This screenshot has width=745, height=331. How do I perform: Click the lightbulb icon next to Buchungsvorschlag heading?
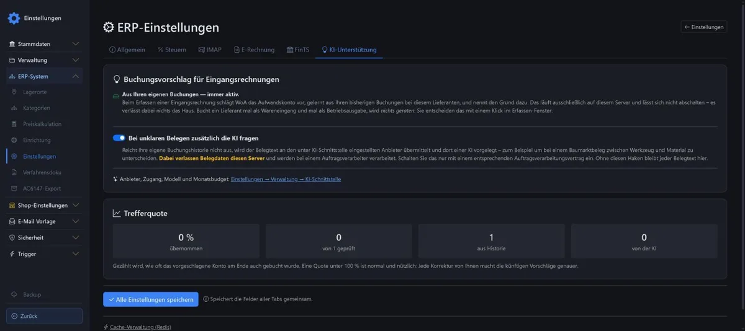[x=116, y=79]
